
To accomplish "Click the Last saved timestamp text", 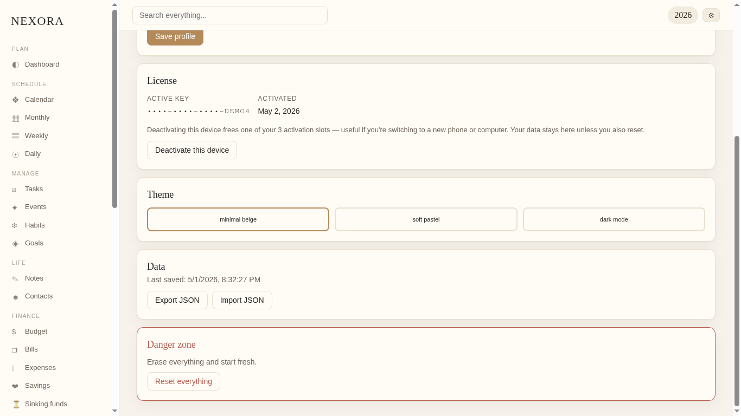I will pyautogui.click(x=204, y=279).
